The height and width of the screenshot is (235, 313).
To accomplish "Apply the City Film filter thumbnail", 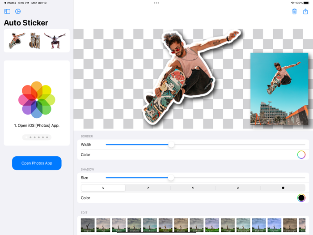I will tap(275, 225).
